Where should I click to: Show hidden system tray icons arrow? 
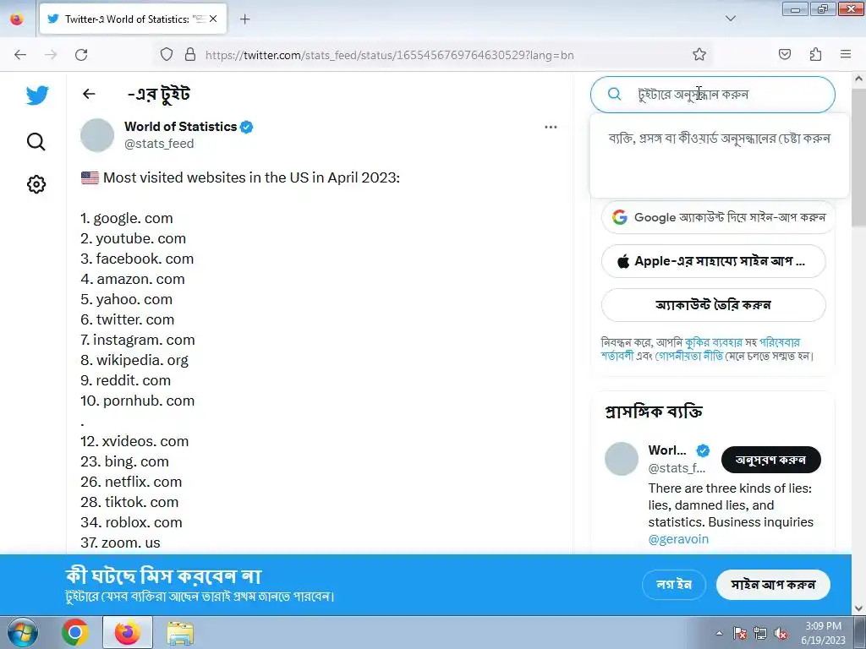point(719,633)
